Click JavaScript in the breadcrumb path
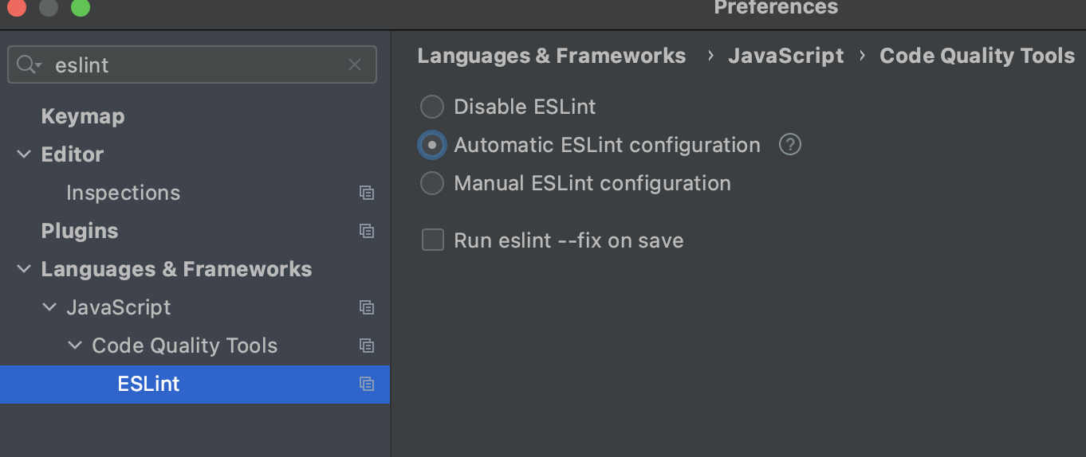Viewport: 1086px width, 457px height. (x=785, y=56)
